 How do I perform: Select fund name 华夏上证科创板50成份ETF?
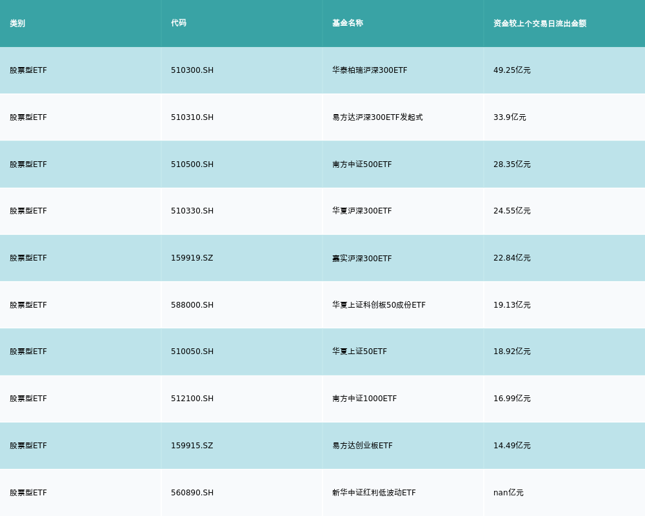[x=379, y=305]
